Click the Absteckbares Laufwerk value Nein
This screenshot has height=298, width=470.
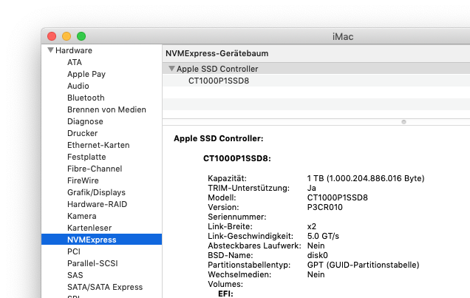coord(316,245)
